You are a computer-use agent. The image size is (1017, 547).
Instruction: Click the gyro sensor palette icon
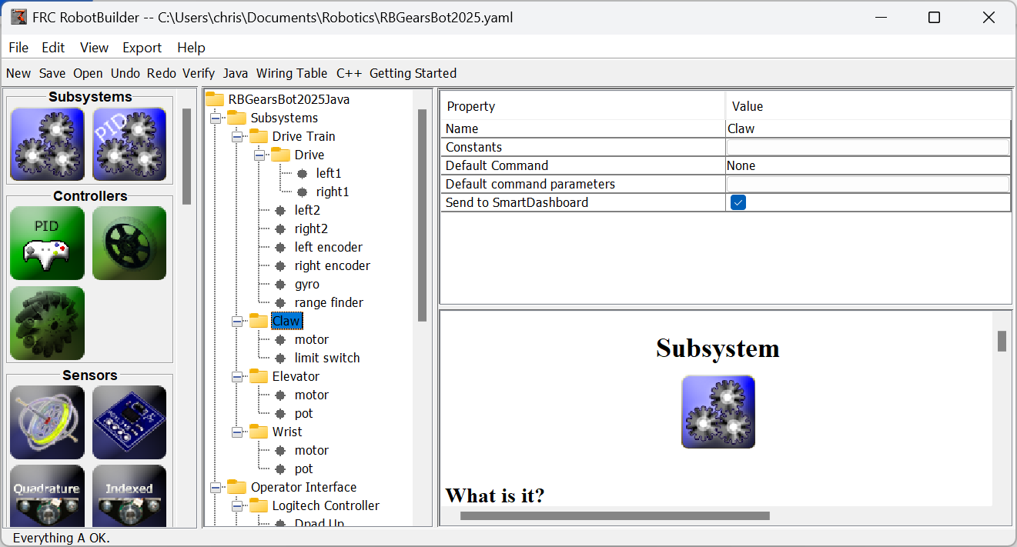coord(47,422)
